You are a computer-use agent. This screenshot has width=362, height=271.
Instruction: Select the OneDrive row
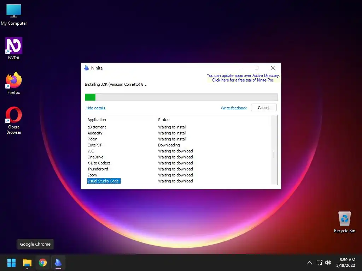[x=178, y=157]
